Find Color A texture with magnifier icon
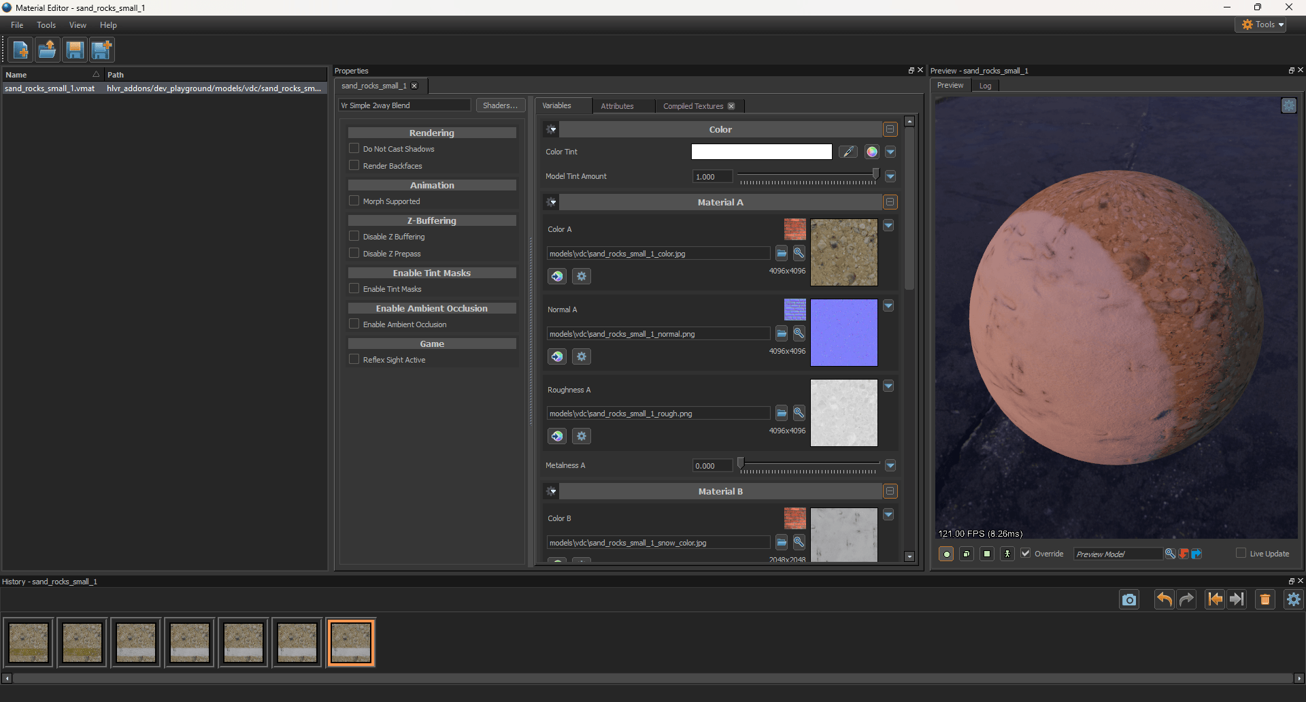 [x=799, y=254]
